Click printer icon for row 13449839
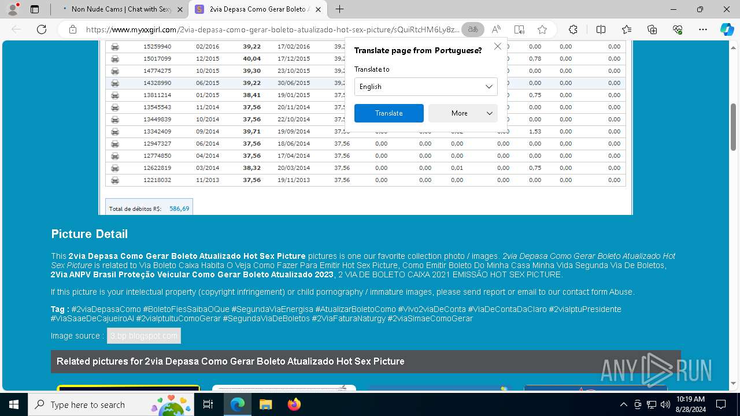 [115, 120]
